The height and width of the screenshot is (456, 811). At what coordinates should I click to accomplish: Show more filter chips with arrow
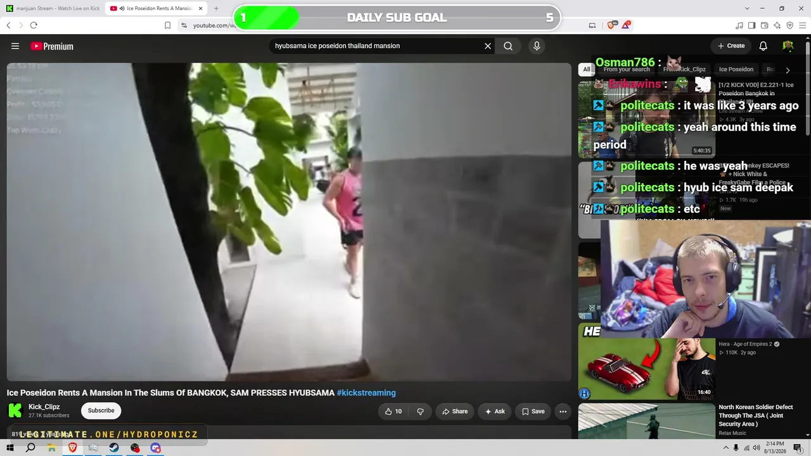point(788,70)
